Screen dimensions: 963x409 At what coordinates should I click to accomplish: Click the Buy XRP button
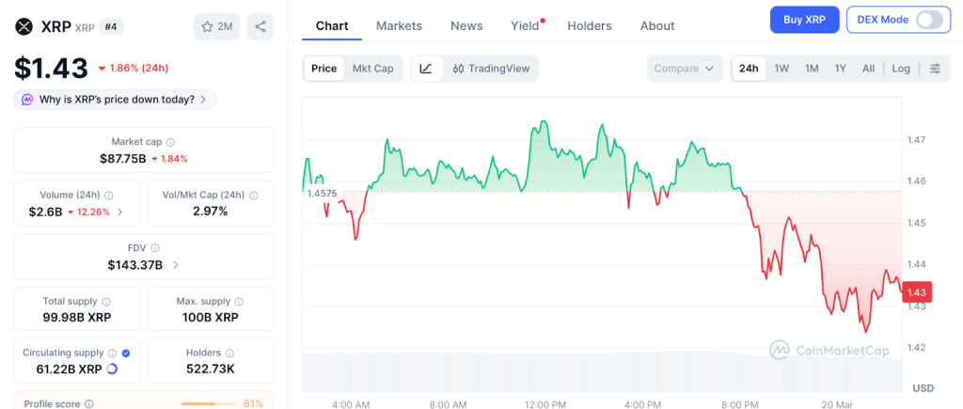pyautogui.click(x=803, y=20)
